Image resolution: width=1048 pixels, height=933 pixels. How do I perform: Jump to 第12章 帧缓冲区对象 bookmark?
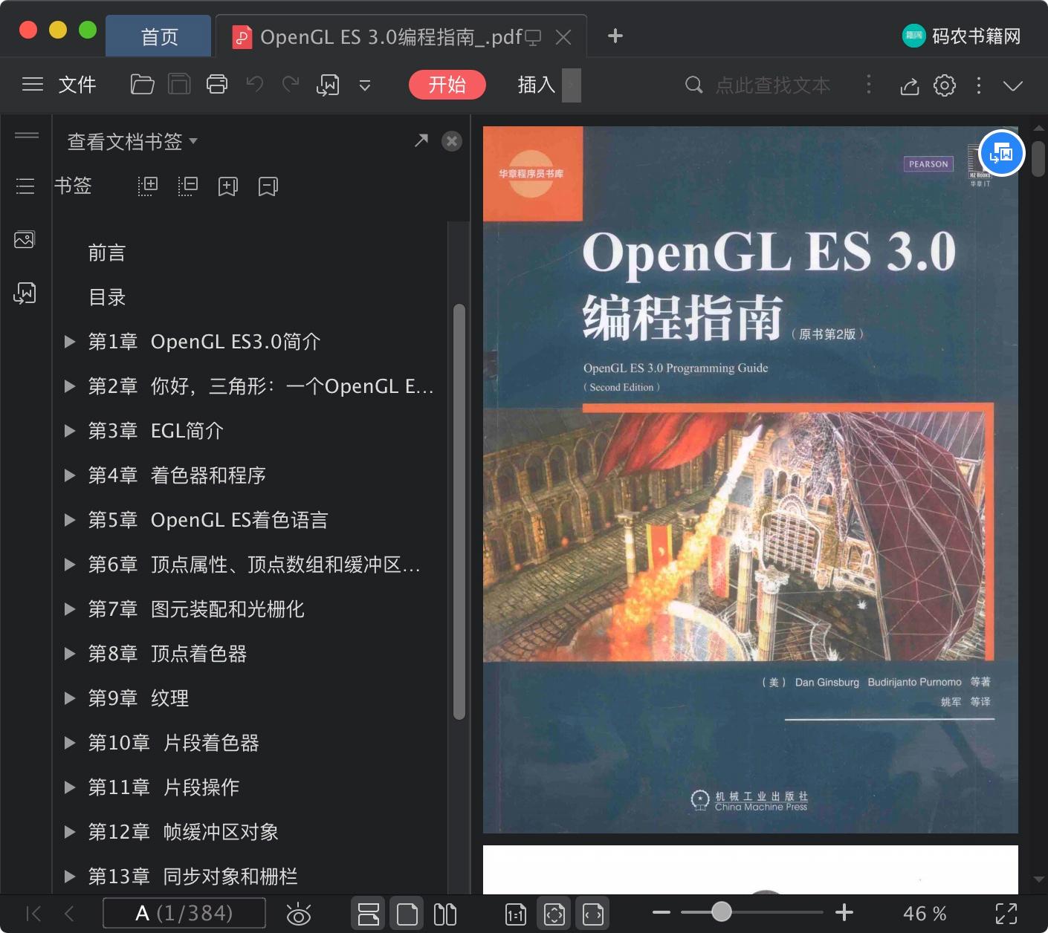(x=183, y=832)
